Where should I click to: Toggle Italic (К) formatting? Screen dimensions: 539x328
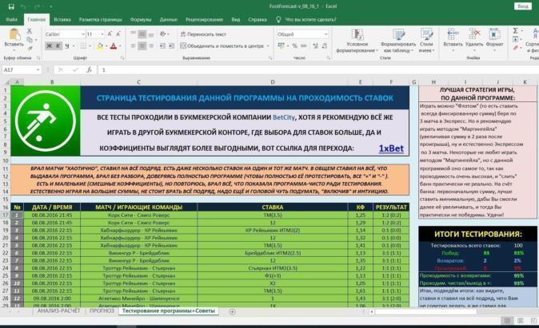click(x=56, y=46)
